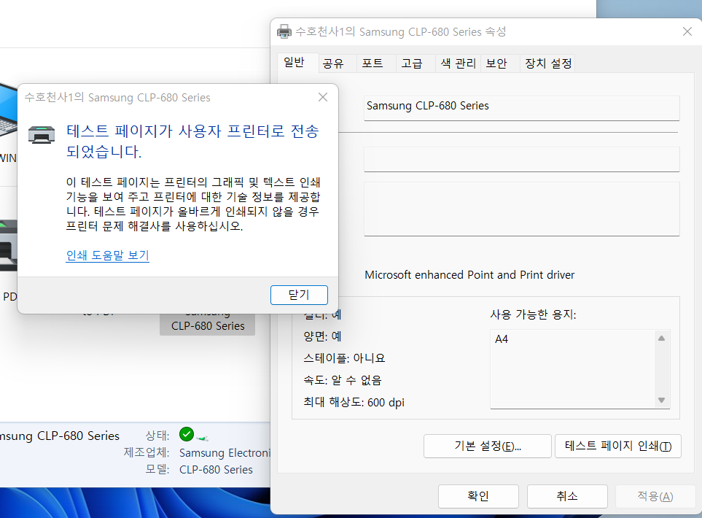702x518 pixels.
Task: Confirm with the 확인 button
Action: click(x=479, y=496)
